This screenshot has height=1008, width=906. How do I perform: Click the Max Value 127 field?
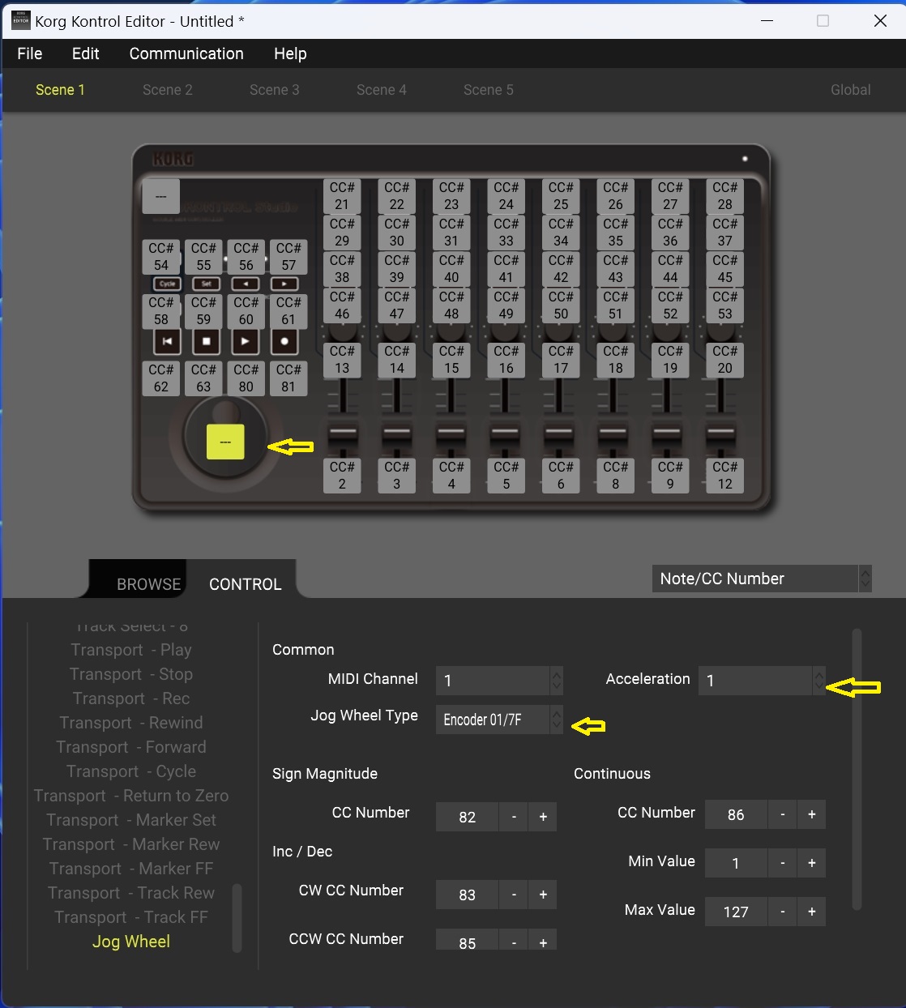[x=736, y=912]
